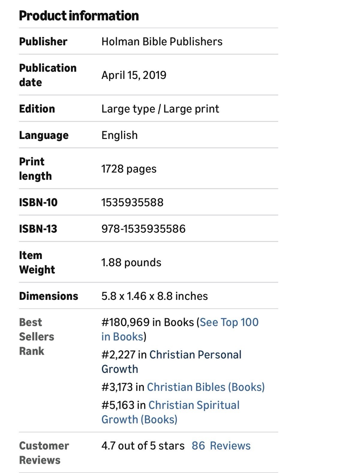Viewport: 351px width, 473px height.
Task: Click the Publisher row label
Action: coord(43,41)
